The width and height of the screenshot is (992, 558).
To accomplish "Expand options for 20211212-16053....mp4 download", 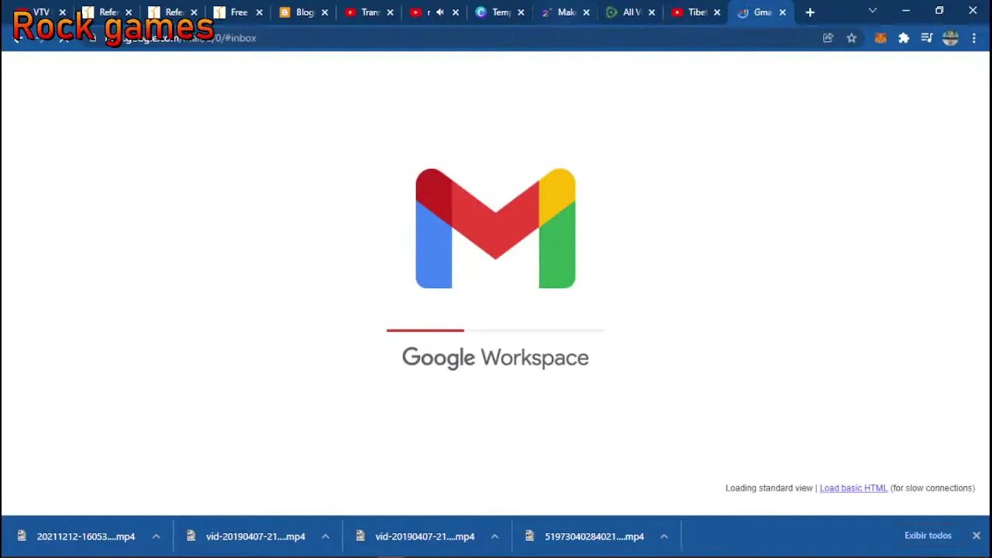I will tap(156, 536).
